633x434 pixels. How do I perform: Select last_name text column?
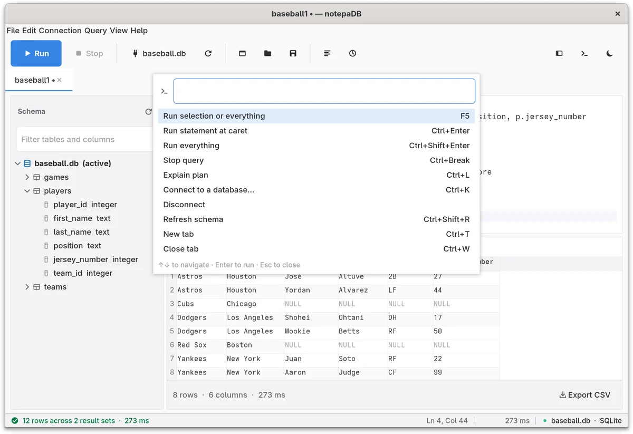point(81,232)
